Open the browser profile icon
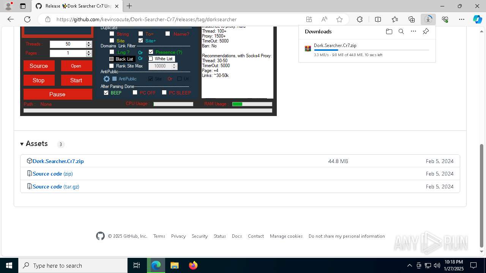Image resolution: width=486 pixels, height=273 pixels. click(x=8, y=6)
